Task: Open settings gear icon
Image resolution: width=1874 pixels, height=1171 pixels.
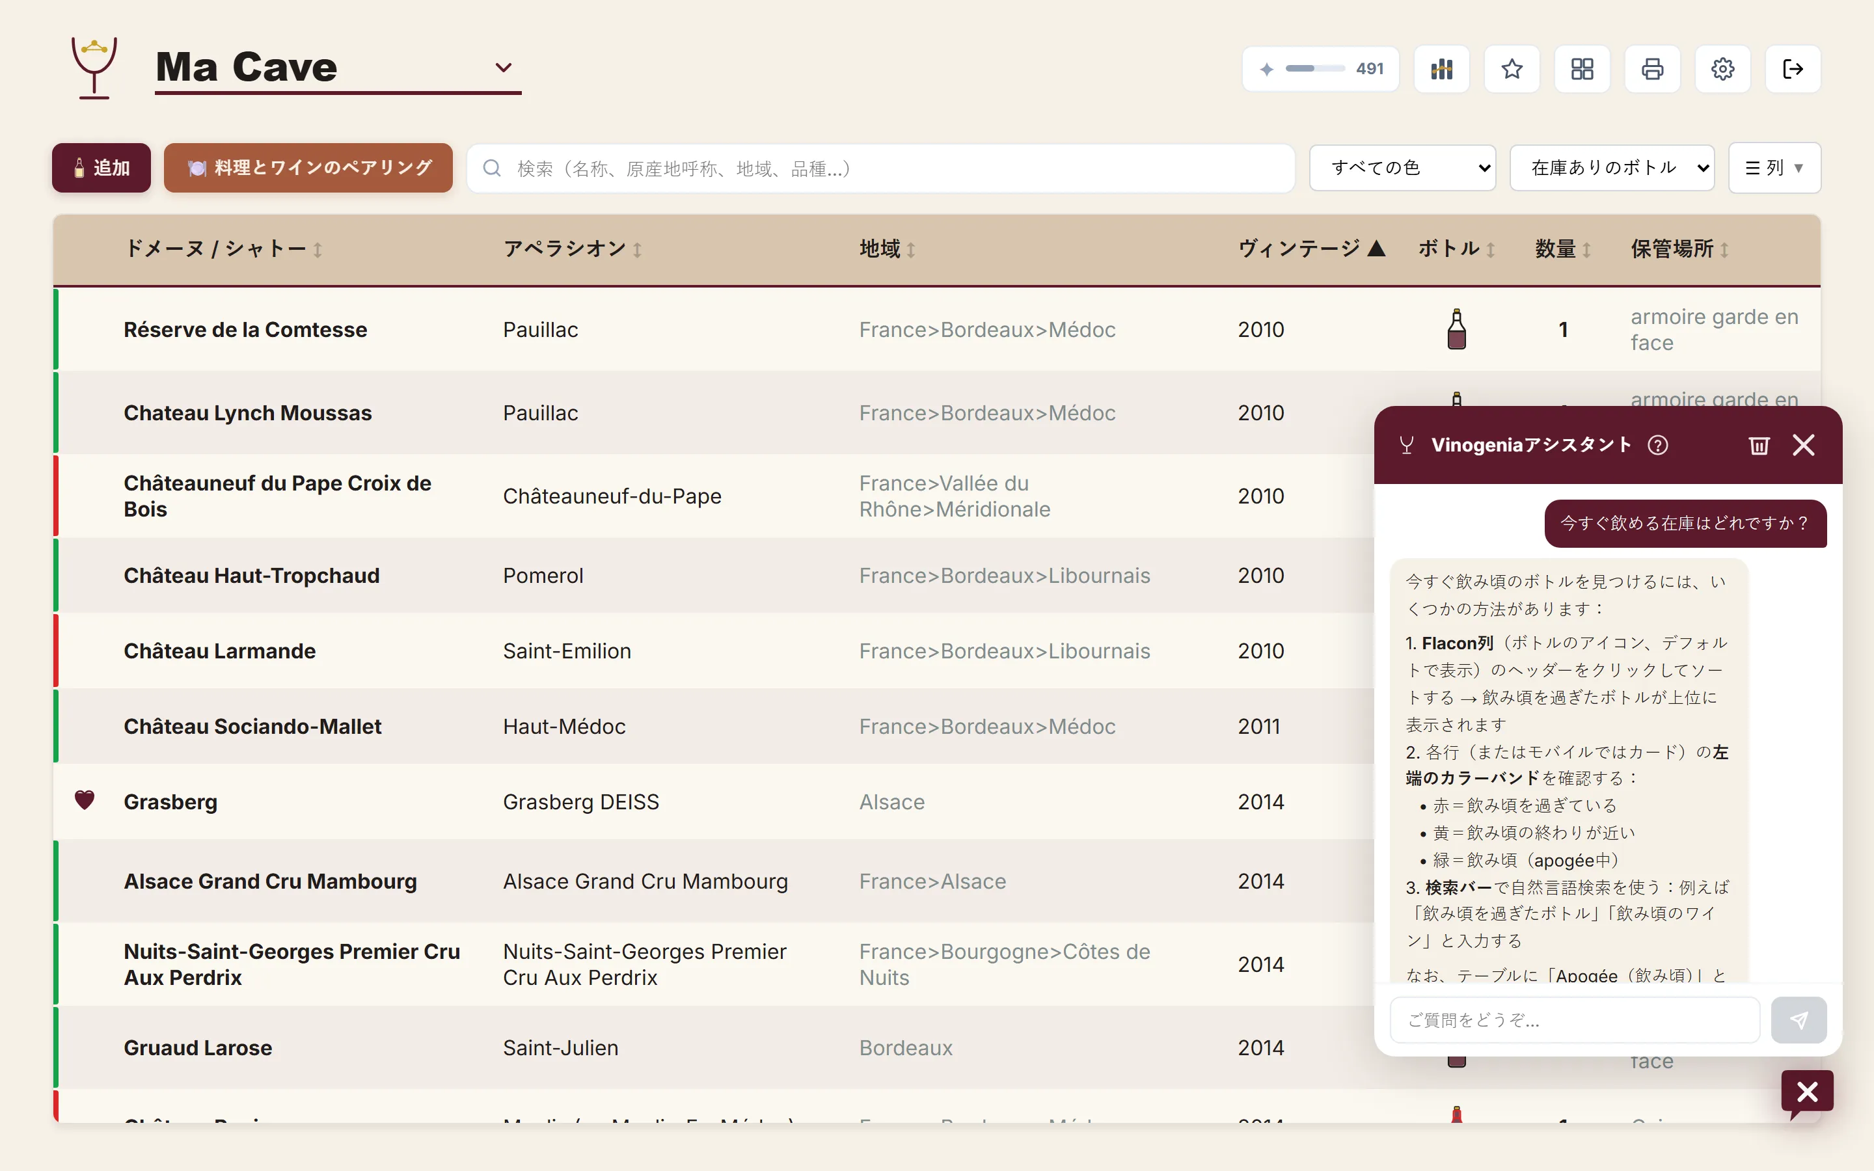Action: (x=1722, y=69)
